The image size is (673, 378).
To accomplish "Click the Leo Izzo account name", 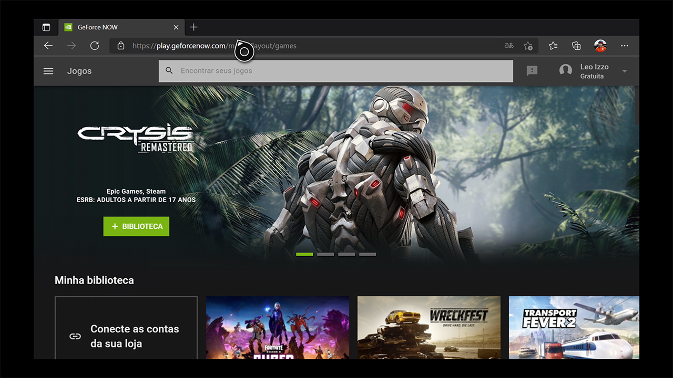I will pyautogui.click(x=594, y=67).
